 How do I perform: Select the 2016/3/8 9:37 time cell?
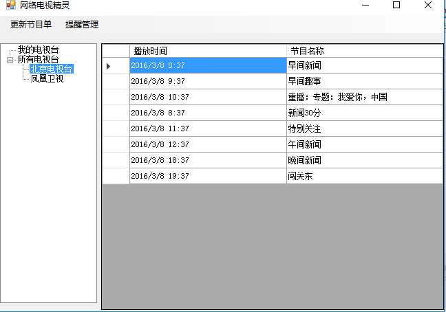click(208, 81)
